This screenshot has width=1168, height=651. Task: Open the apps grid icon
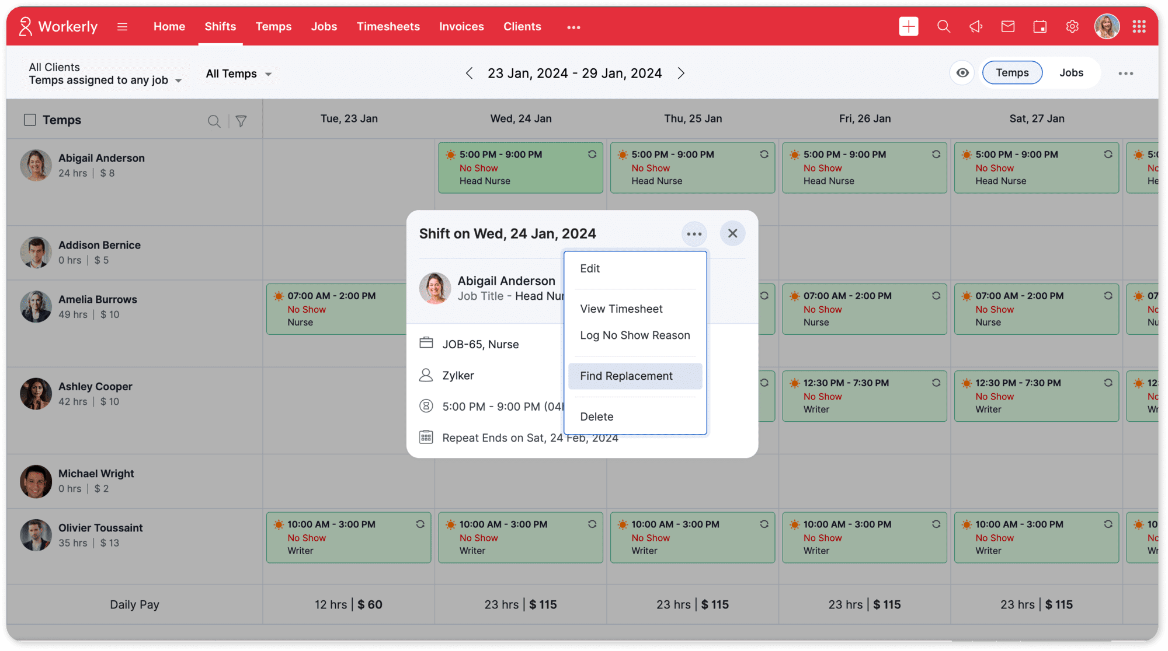click(x=1138, y=26)
